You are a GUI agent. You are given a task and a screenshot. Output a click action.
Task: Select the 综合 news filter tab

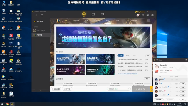click(x=127, y=55)
